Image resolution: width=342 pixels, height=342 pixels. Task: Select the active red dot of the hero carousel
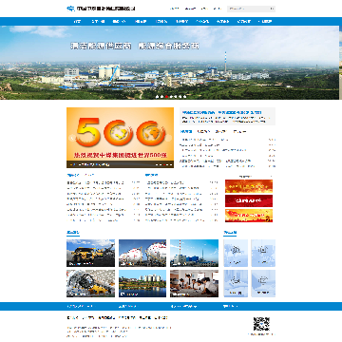tap(166, 97)
